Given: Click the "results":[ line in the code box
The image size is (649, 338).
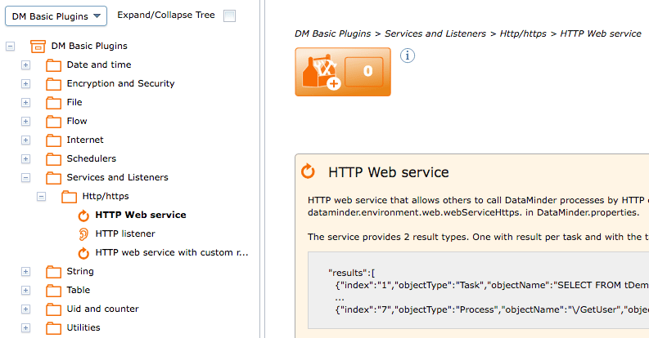Looking at the screenshot, I should (351, 273).
